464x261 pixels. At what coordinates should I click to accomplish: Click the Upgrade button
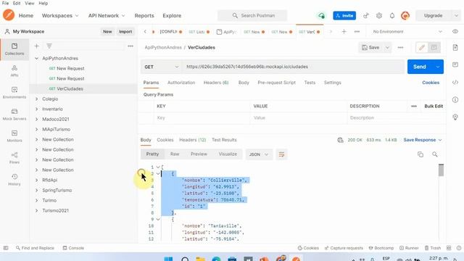pos(434,15)
